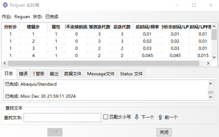Select the 0.03 cell in 总时间/频率 column
The width and height of the screenshot is (219, 137).
pyautogui.click(x=147, y=48)
